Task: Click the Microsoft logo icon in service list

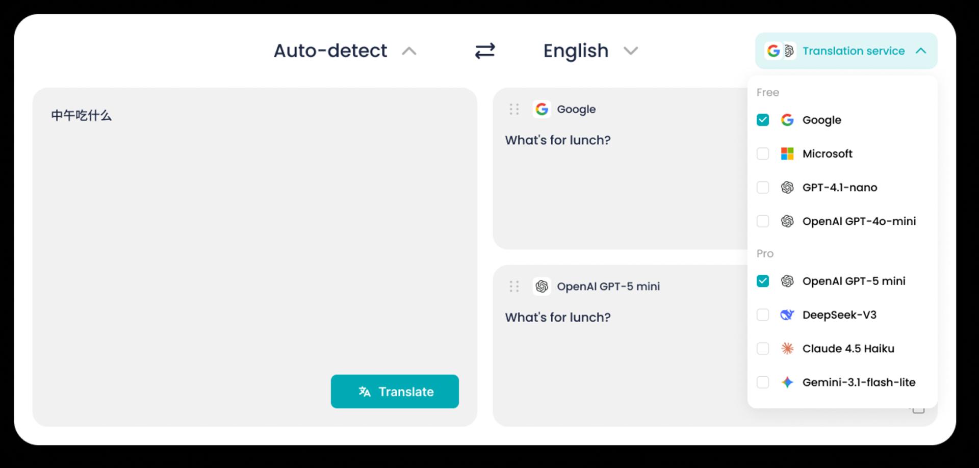Action: (787, 153)
